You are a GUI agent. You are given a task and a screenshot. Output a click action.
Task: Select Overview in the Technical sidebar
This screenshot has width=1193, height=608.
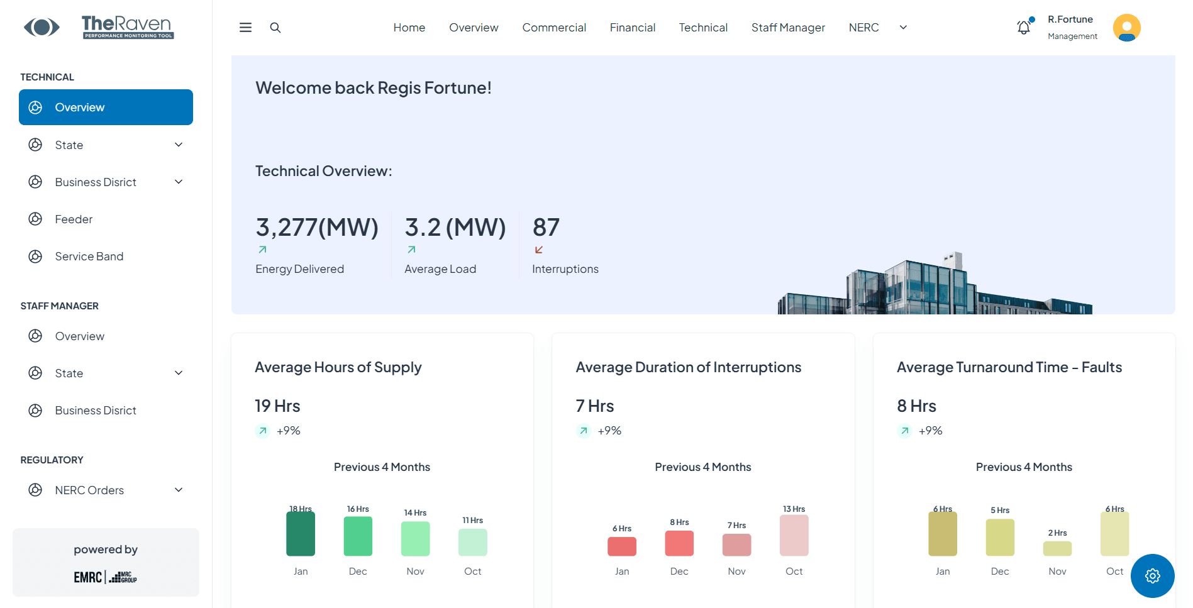point(79,107)
